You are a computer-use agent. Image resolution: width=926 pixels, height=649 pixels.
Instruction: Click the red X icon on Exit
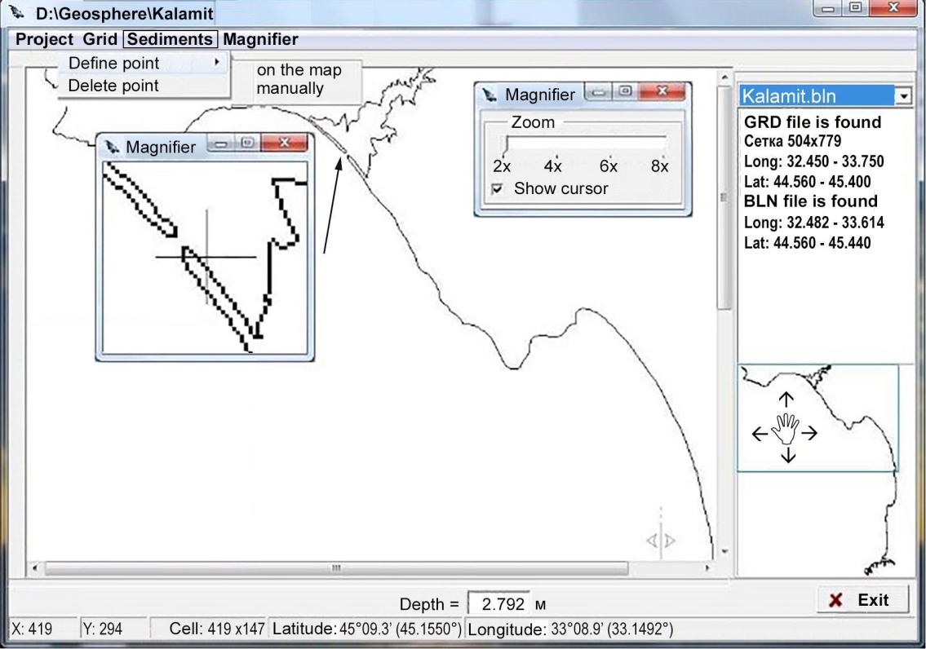point(835,600)
